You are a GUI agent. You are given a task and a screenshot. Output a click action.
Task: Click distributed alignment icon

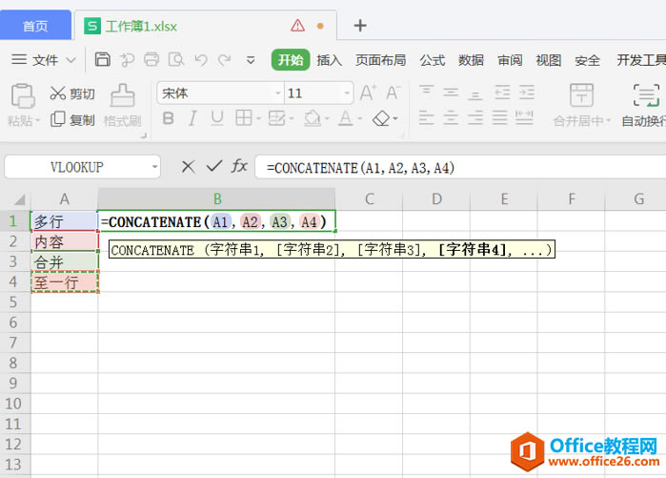point(524,117)
